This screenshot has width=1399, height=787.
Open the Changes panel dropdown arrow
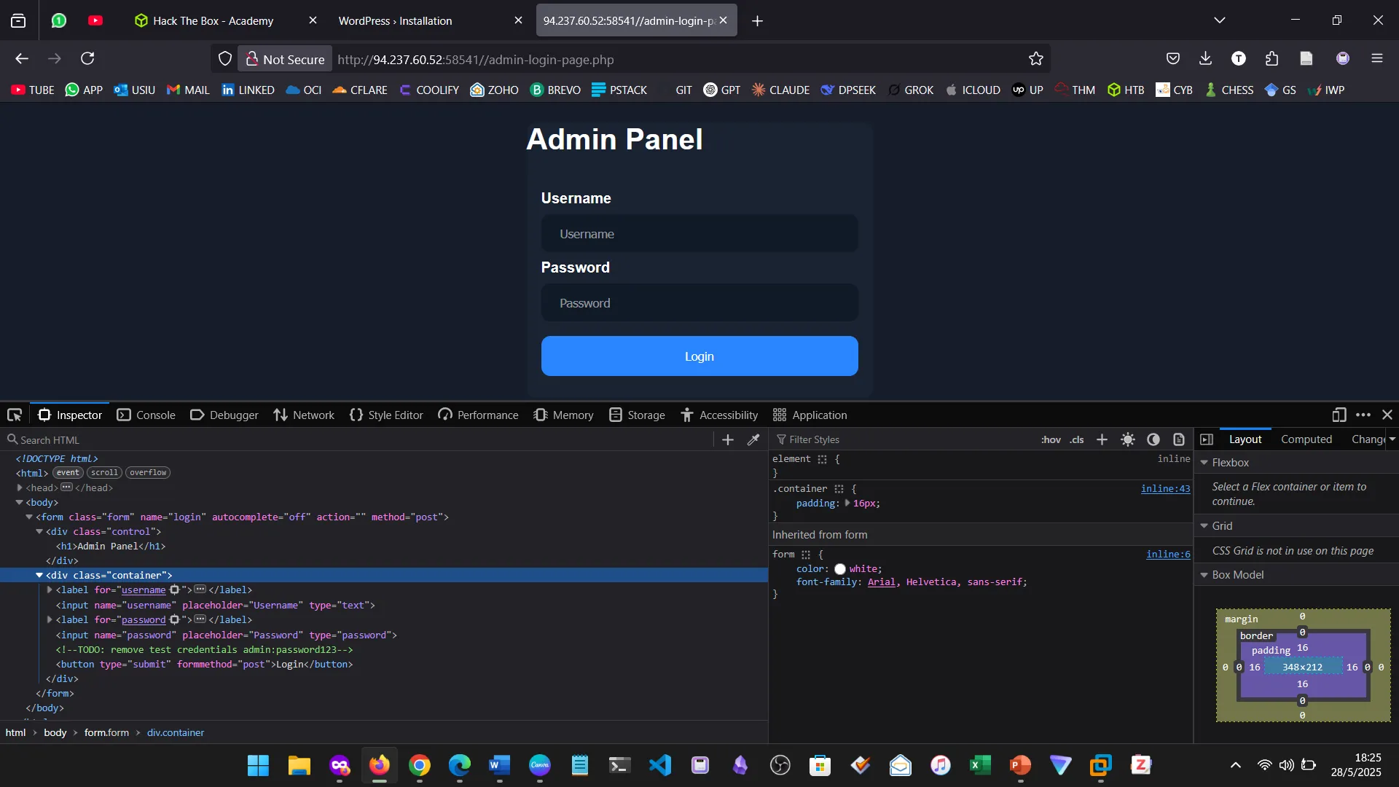[1392, 439]
